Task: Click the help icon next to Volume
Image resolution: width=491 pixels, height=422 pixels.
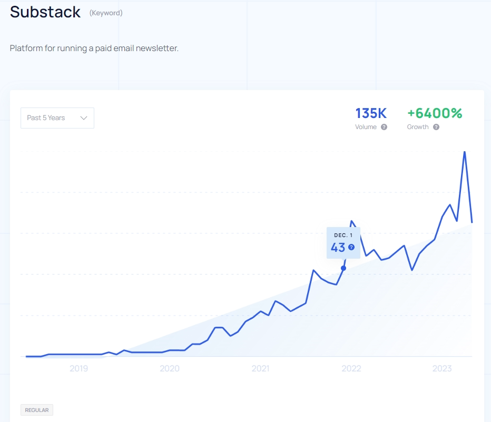Action: point(384,127)
